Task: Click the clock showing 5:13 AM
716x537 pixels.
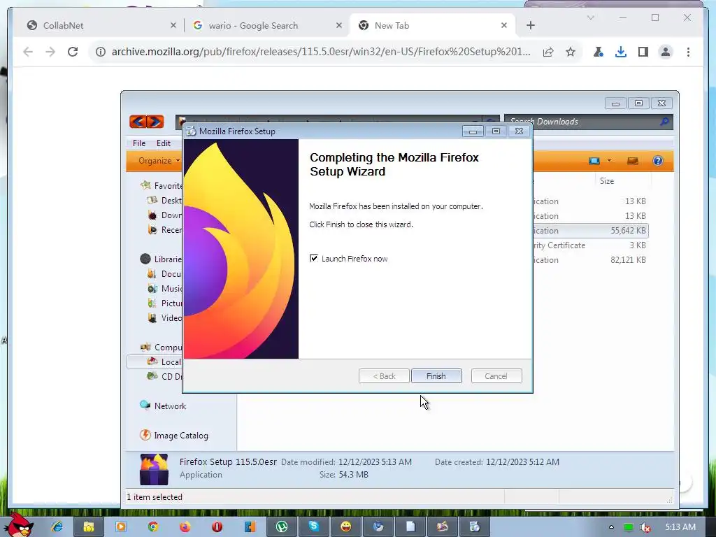Action: tap(680, 527)
